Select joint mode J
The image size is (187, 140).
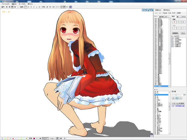pos(18,7)
